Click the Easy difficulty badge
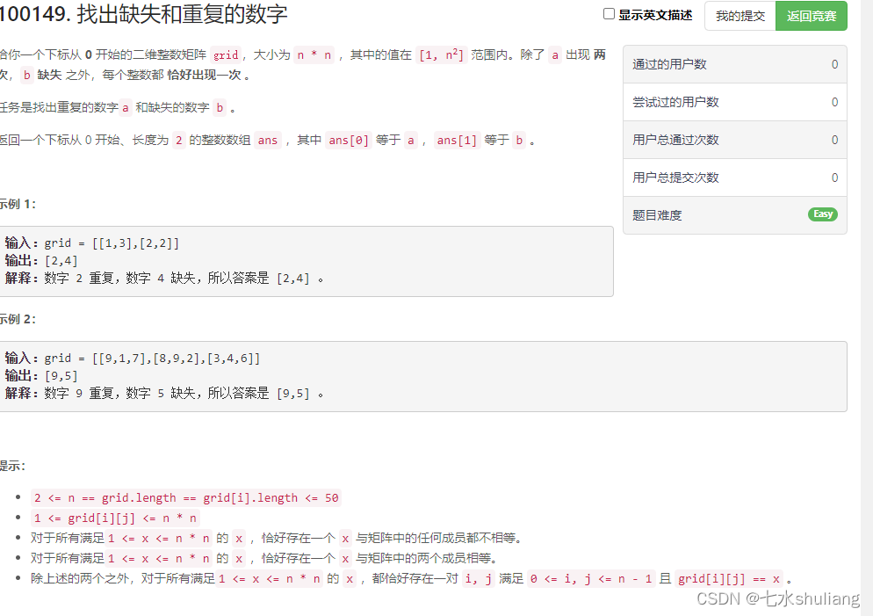 [x=822, y=214]
